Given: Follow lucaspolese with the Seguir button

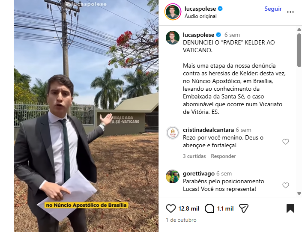Looking at the screenshot, I should click(273, 9).
